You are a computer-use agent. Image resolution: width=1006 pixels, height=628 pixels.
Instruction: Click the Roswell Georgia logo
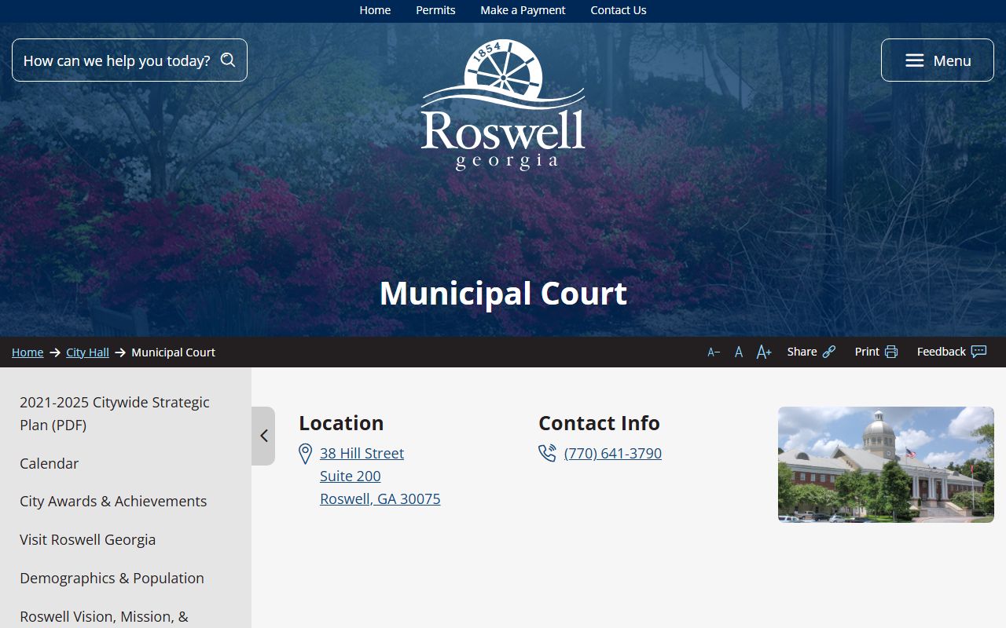coord(503,104)
